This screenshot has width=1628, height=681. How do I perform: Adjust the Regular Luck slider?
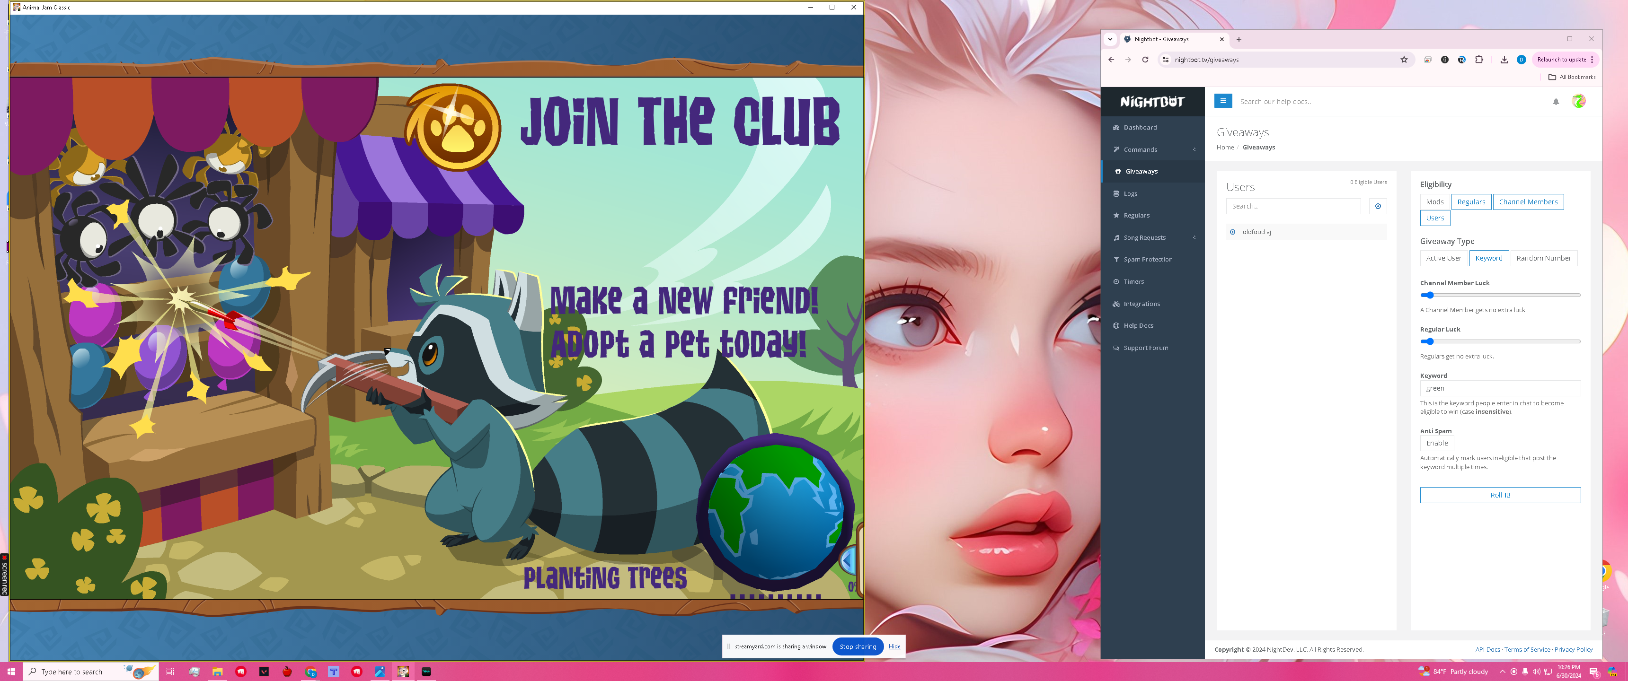tap(1500, 342)
